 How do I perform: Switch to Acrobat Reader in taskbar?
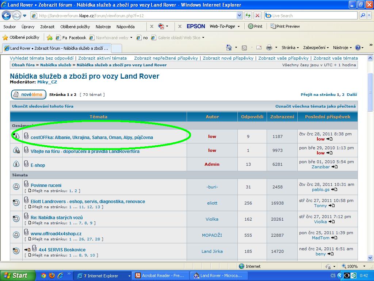point(159,276)
